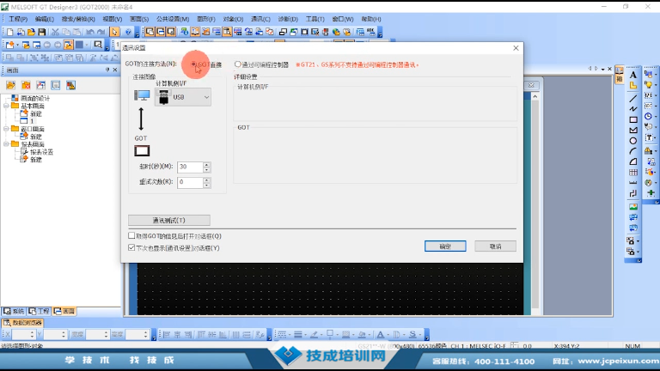This screenshot has height=371, width=660.
Task: Switch to the project tab at bottom
Action: tap(40, 311)
